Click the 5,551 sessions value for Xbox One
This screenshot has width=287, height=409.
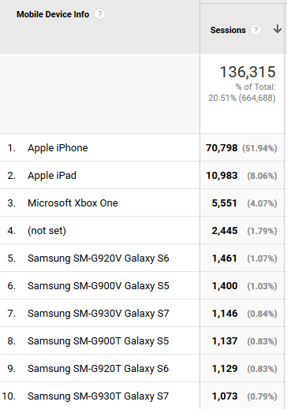tap(225, 203)
